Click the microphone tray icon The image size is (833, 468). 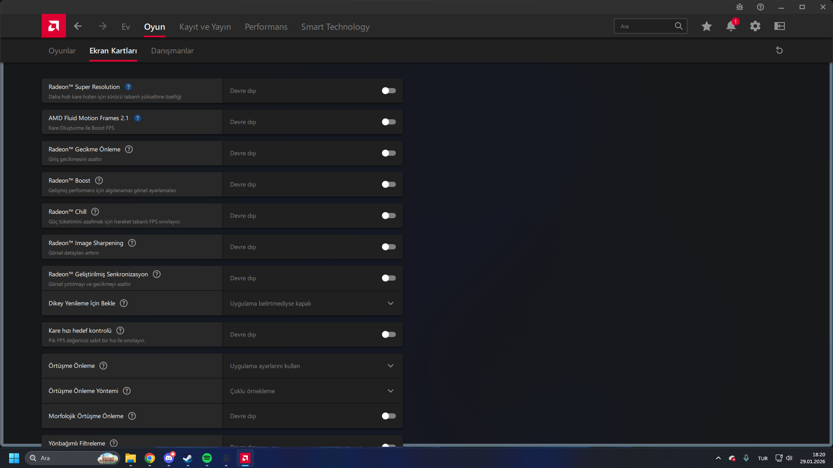click(x=746, y=458)
